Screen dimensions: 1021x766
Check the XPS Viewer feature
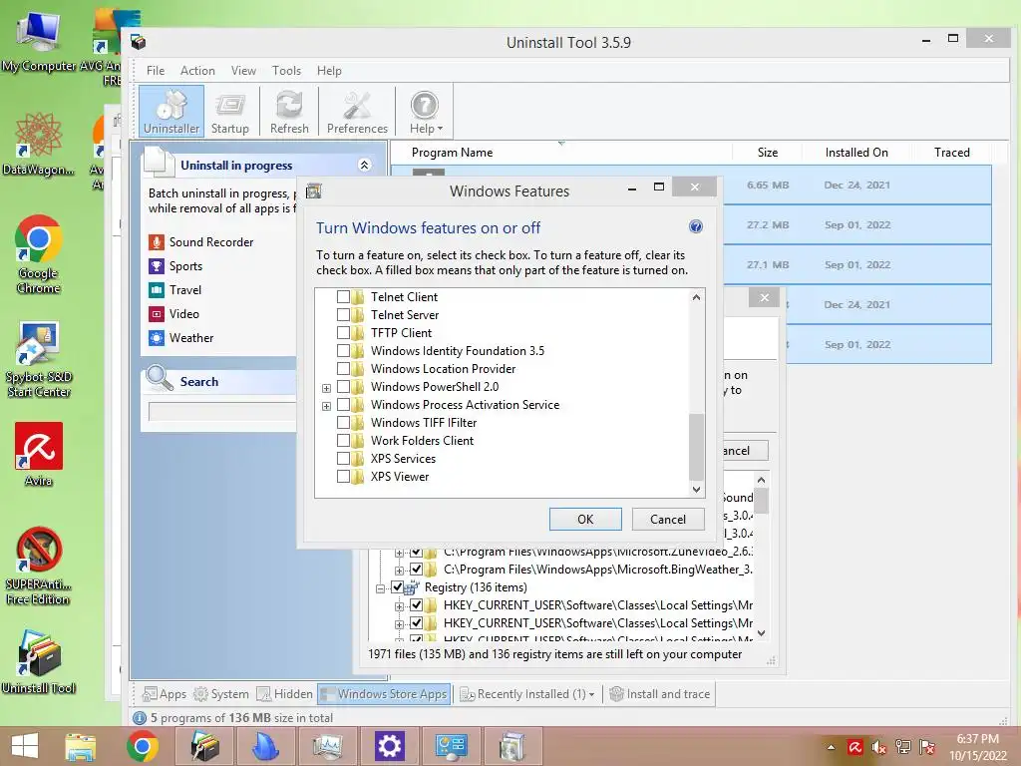click(x=343, y=477)
